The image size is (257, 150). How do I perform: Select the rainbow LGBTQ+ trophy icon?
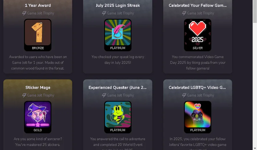coord(198,114)
